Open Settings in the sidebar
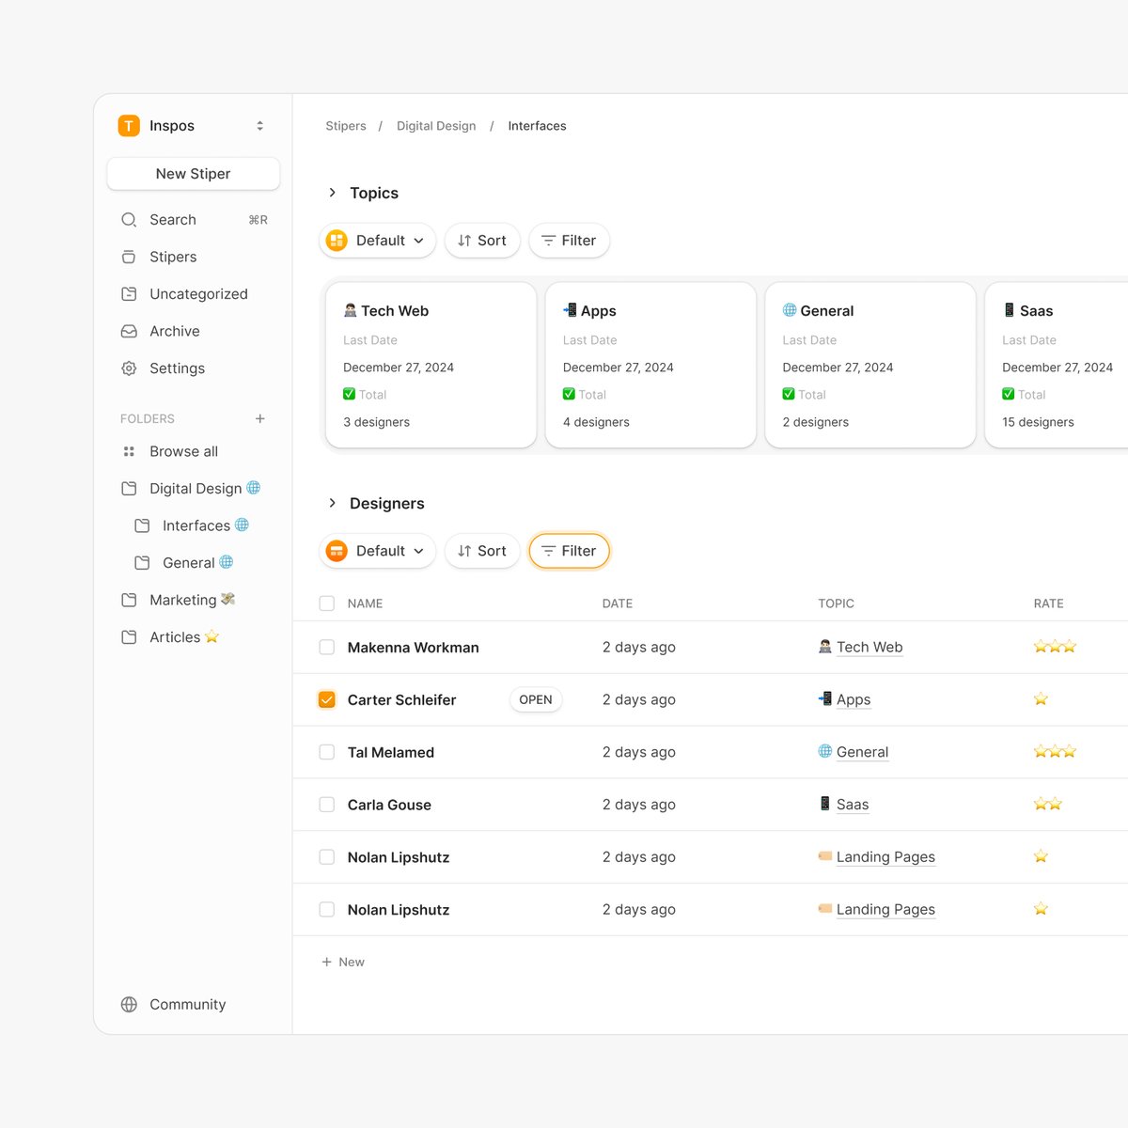 click(177, 368)
